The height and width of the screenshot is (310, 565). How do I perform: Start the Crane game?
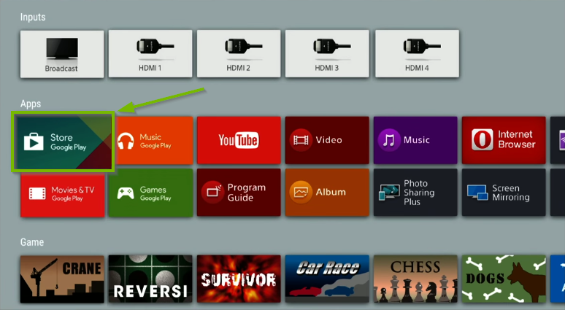coord(62,279)
